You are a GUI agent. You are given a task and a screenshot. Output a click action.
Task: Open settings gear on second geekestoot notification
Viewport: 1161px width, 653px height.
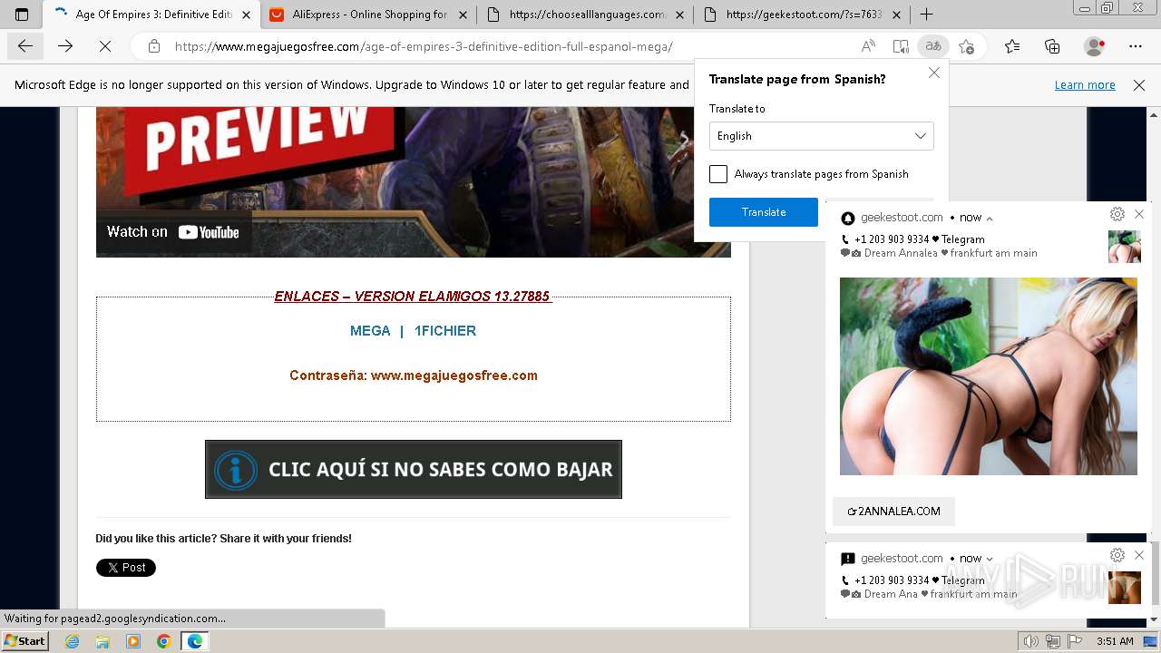pyautogui.click(x=1117, y=555)
